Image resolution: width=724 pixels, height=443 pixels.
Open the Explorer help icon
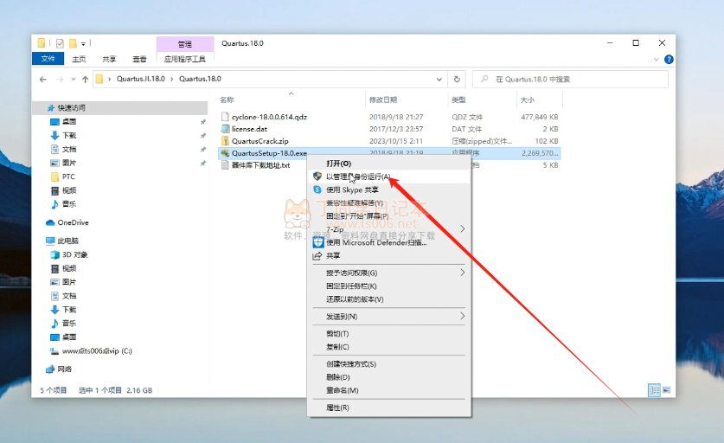click(x=669, y=59)
